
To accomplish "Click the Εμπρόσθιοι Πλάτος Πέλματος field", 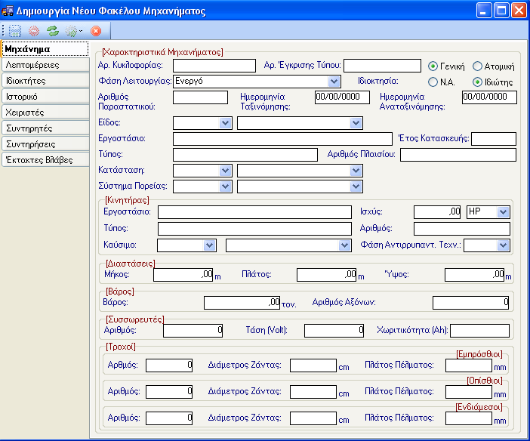I will [x=469, y=365].
